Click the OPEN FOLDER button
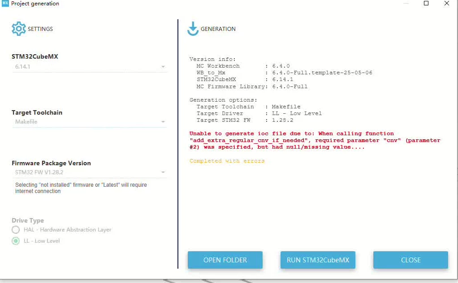Image resolution: width=458 pixels, height=283 pixels. tap(225, 260)
